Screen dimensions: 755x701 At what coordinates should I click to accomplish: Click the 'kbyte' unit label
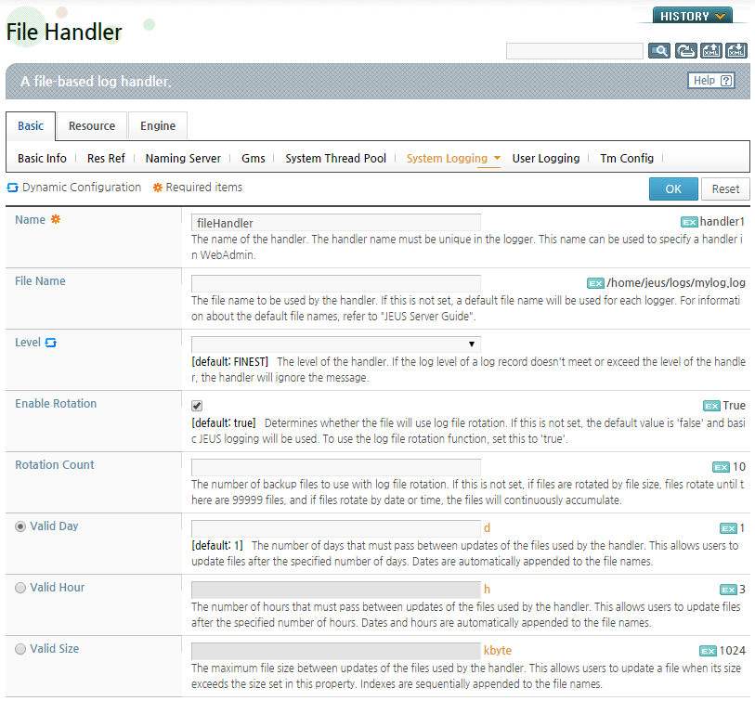(x=498, y=651)
